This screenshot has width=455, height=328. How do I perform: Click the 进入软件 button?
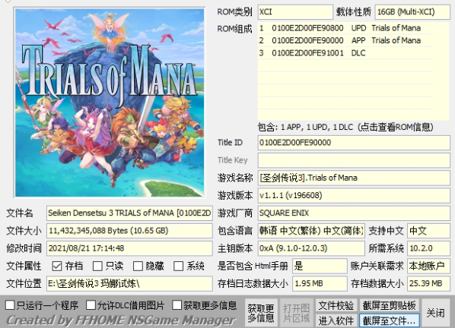click(x=336, y=320)
